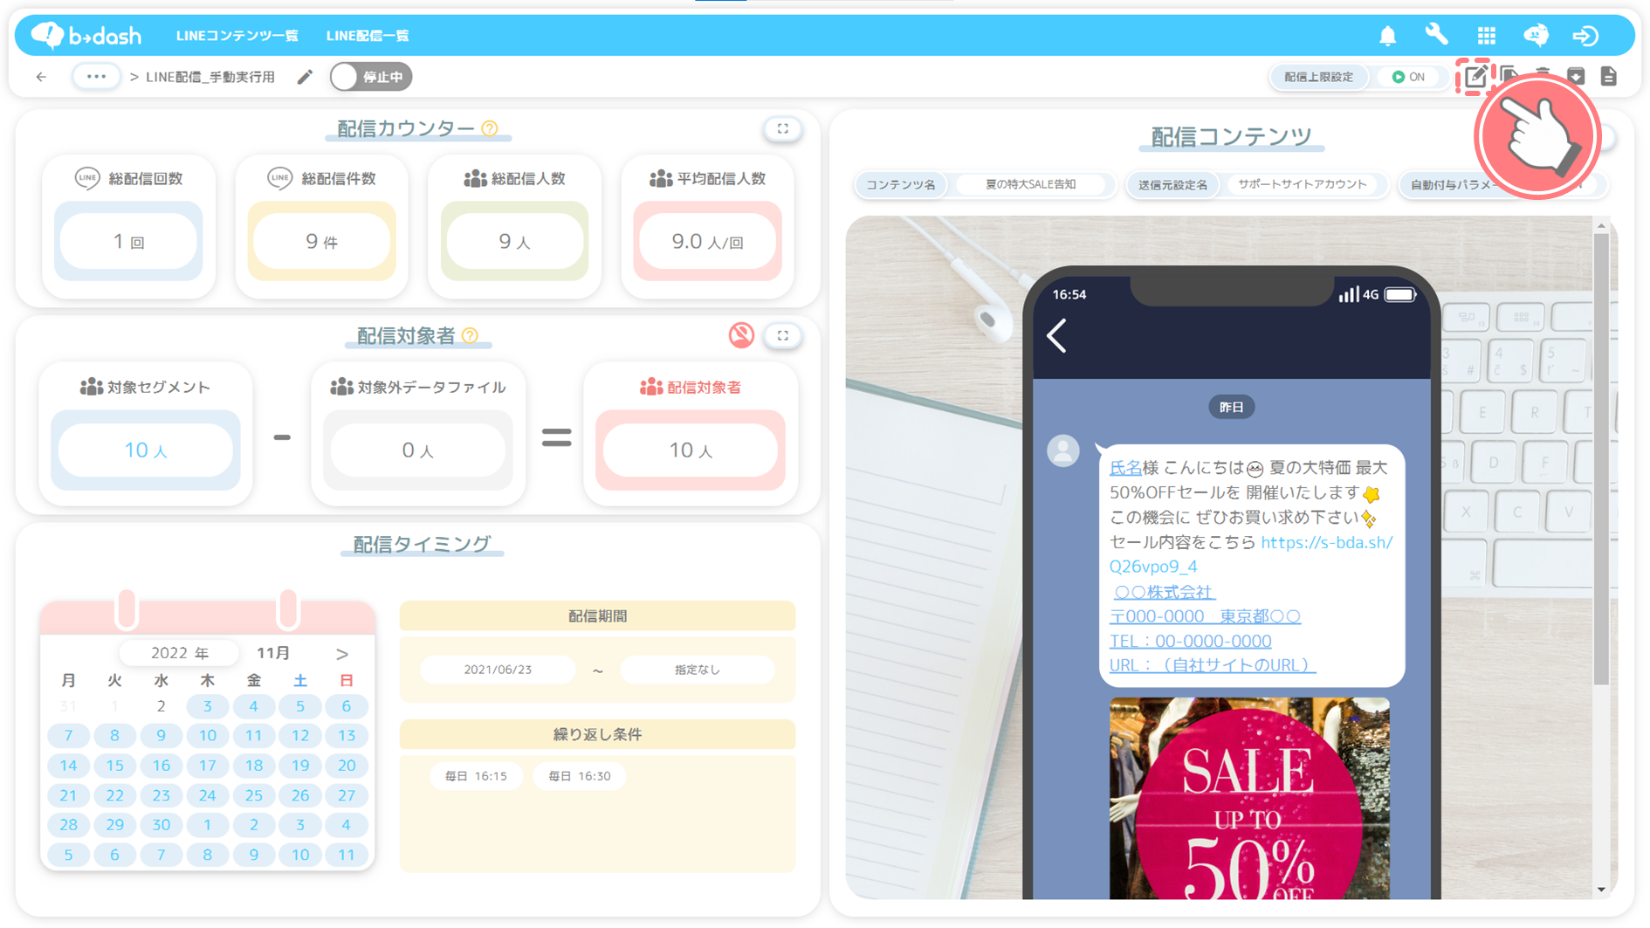
Task: Go back with the left arrow
Action: coord(41,77)
